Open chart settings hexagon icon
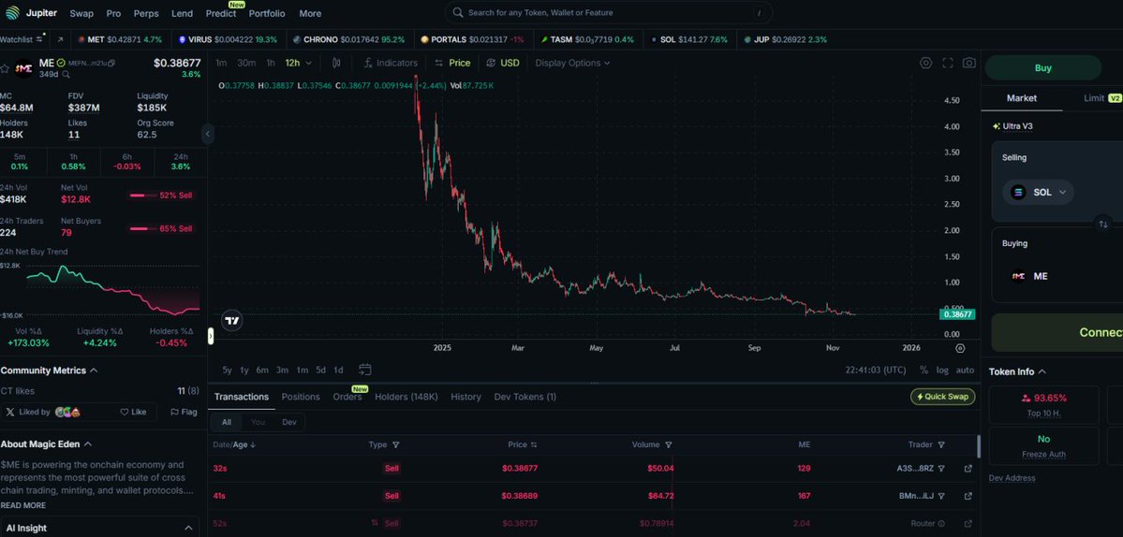Screen dimensions: 1123x537 point(926,63)
